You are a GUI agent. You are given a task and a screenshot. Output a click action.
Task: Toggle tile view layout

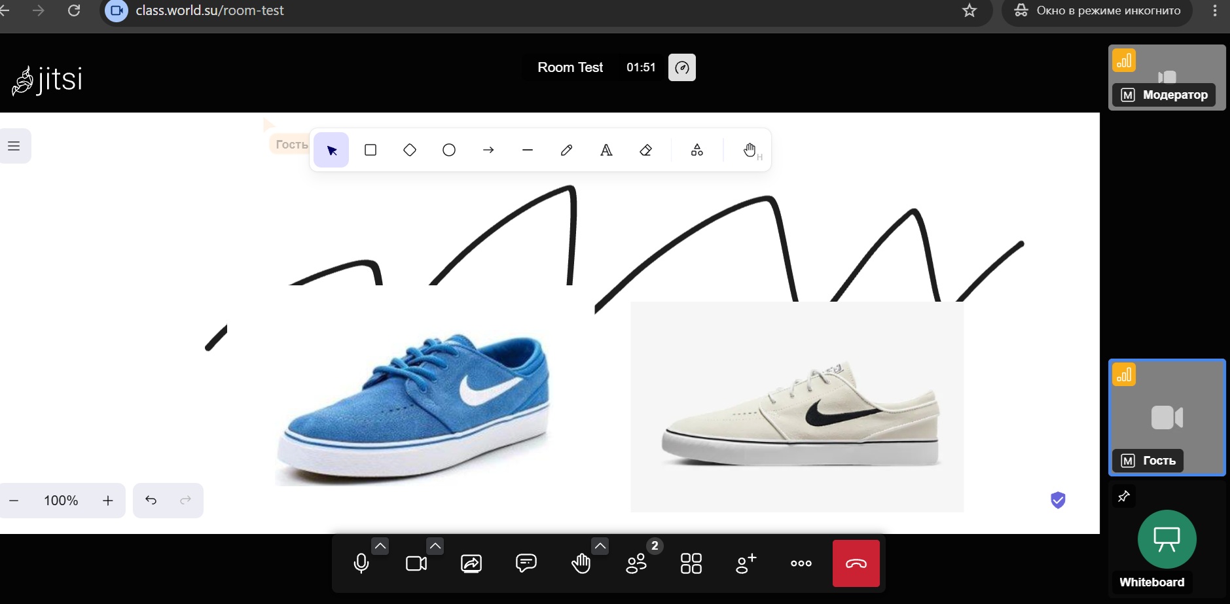(691, 563)
